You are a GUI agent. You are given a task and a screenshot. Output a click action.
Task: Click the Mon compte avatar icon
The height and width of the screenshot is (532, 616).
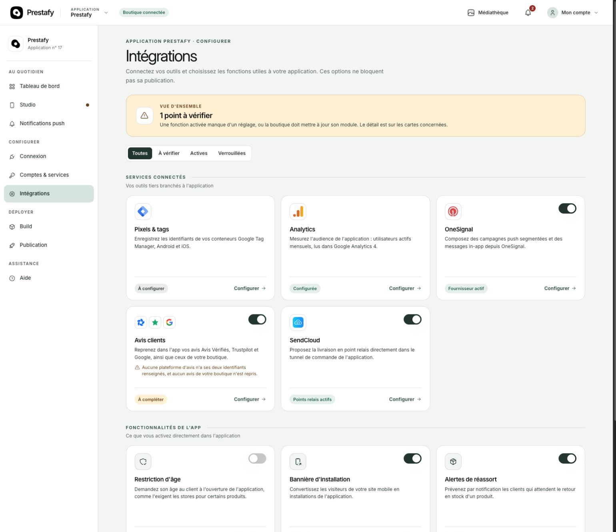[552, 12]
